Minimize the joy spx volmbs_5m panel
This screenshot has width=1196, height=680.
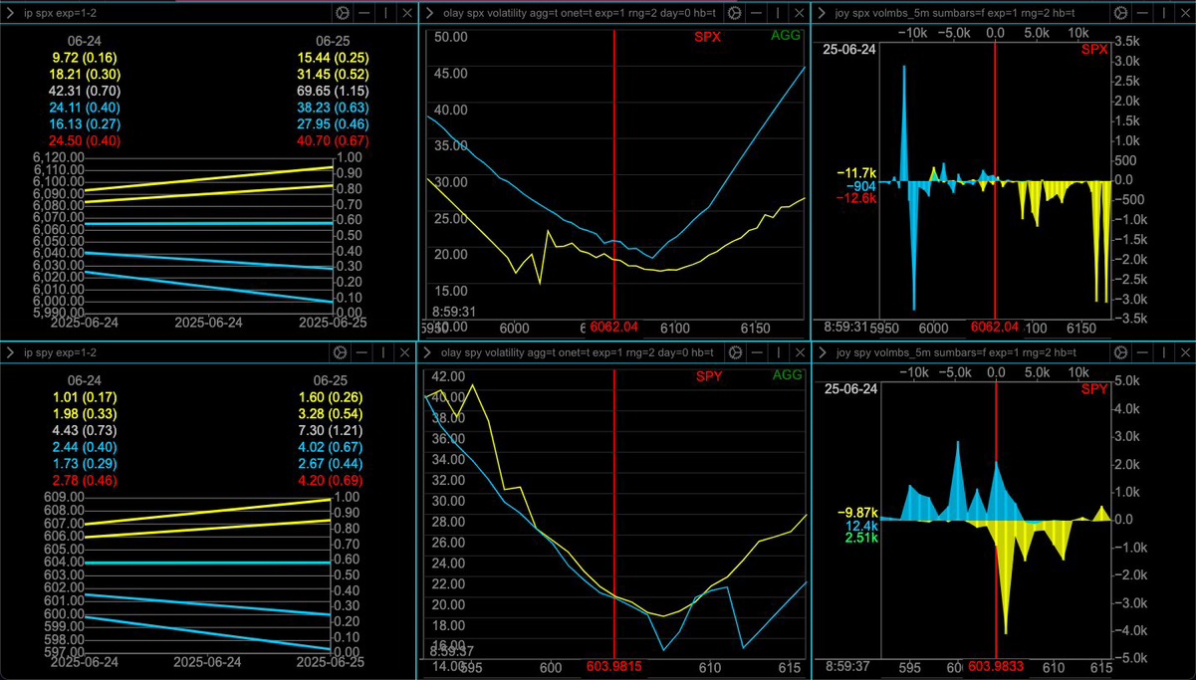(x=1145, y=13)
